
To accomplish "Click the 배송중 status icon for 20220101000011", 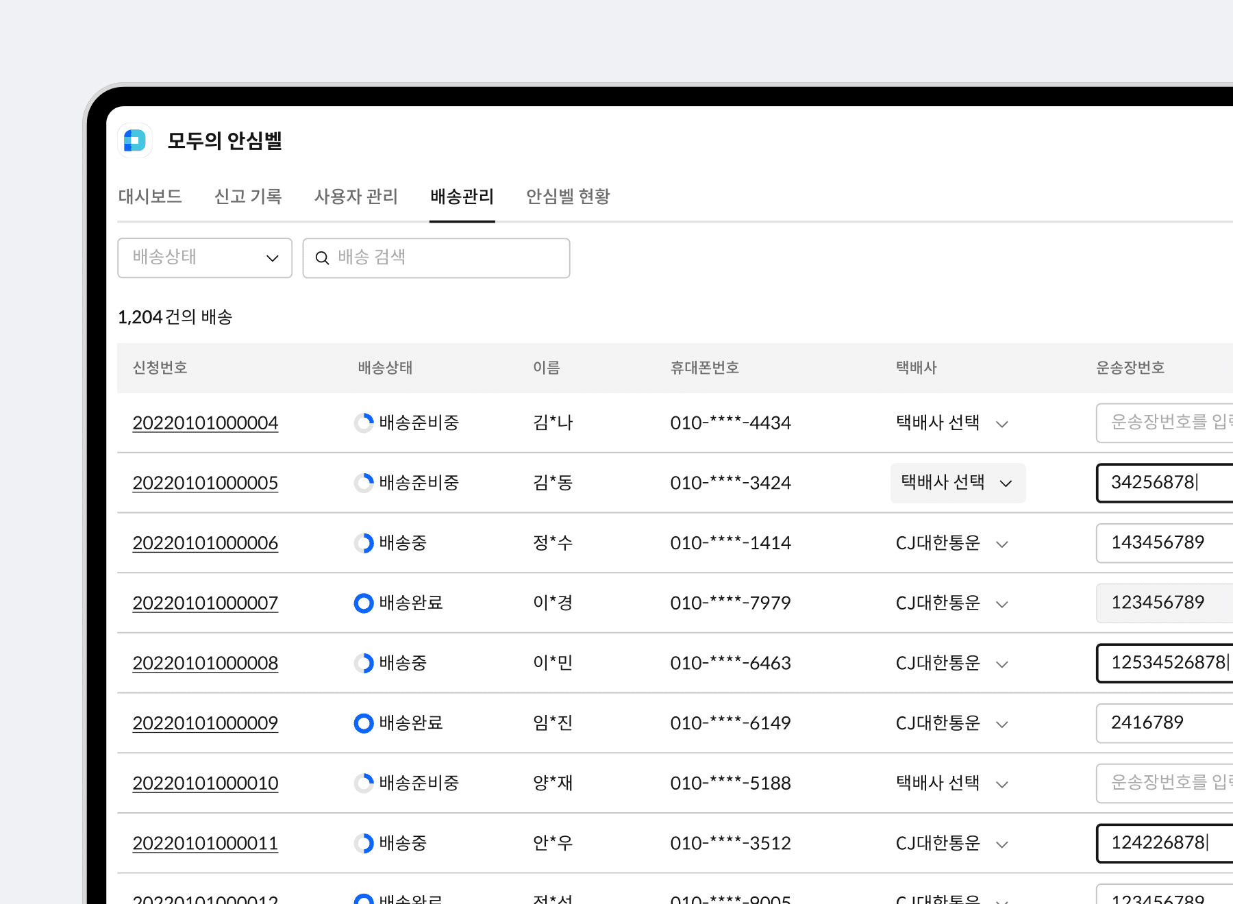I will (362, 843).
